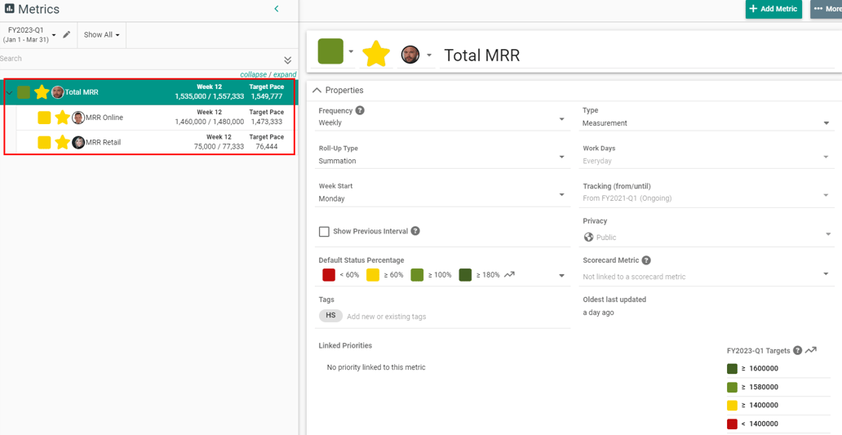Click the large green status color swatch
The width and height of the screenshot is (842, 435).
pos(330,51)
